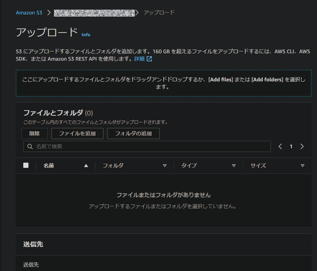317x271 pixels.
Task: Sort by 名前 column ascending arrow
Action: [86, 166]
